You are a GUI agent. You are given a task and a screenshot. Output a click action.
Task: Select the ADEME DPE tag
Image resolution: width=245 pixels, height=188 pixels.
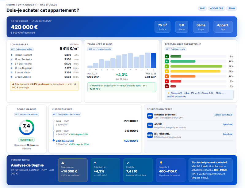click(x=216, y=8)
